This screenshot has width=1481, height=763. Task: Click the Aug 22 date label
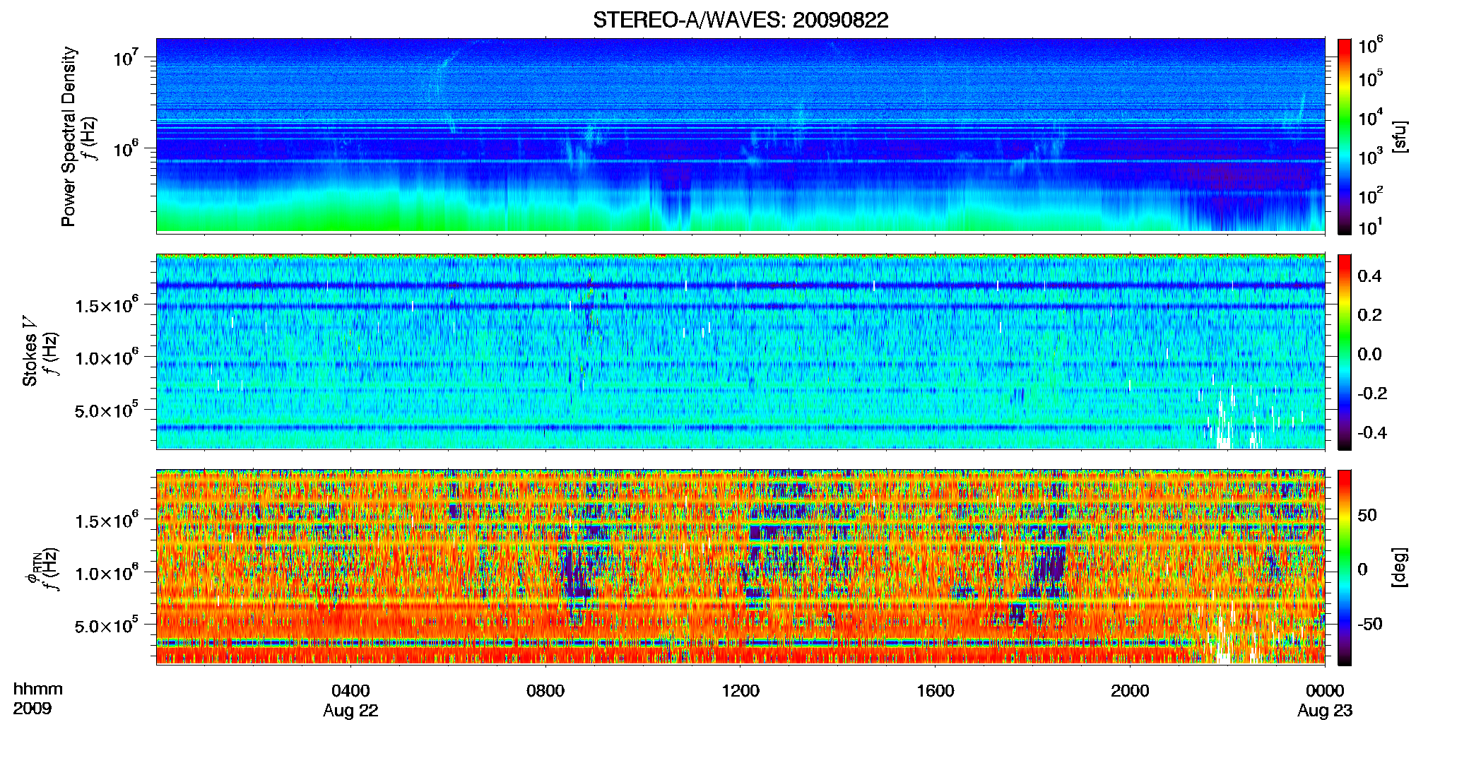[x=350, y=711]
